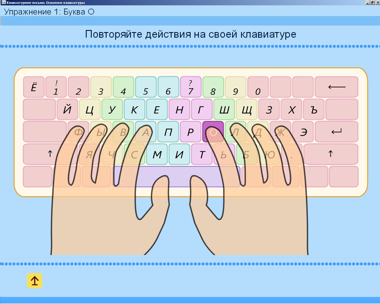Click the yellow up-arrow button at bottom left
Viewport: 380px width, 304px height.
point(34,281)
